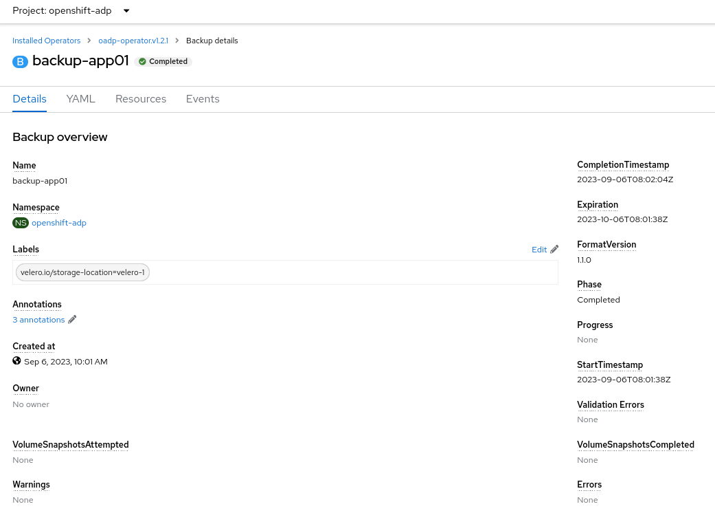The height and width of the screenshot is (513, 715).
Task: Click the pencil icon beside 3 annotations
Action: pyautogui.click(x=72, y=320)
